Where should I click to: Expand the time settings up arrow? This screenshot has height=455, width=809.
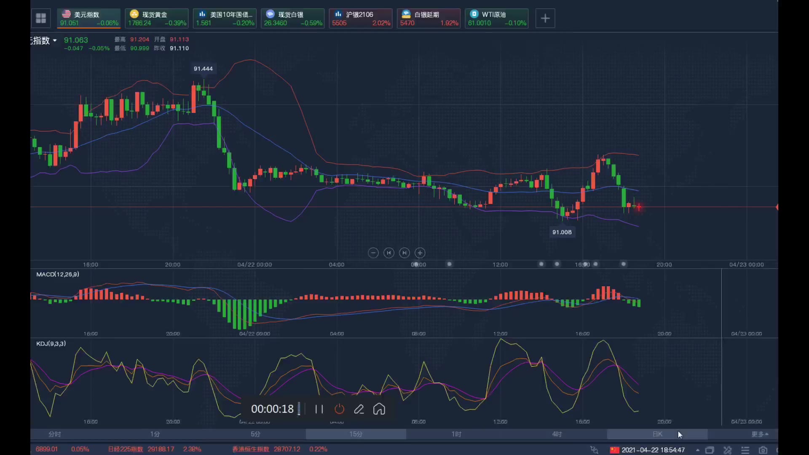click(698, 450)
